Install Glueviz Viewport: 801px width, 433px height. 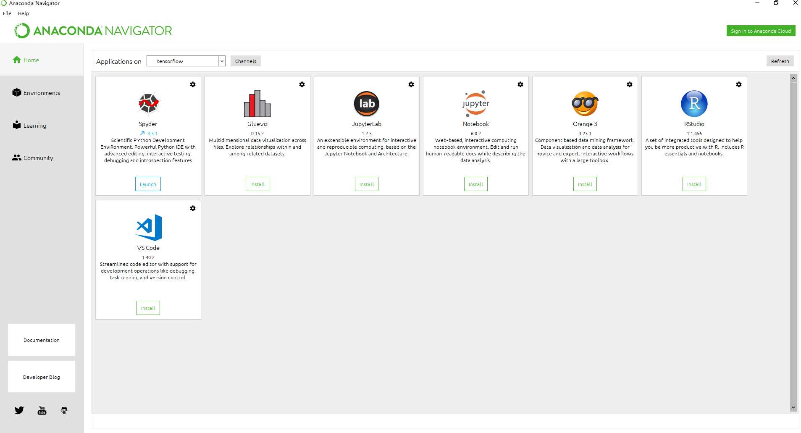pos(257,184)
